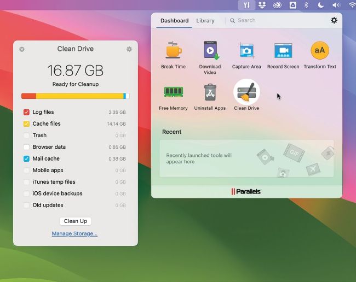Uncheck the Mail cache checkbox
Viewport: 356px width, 282px height.
tap(26, 158)
